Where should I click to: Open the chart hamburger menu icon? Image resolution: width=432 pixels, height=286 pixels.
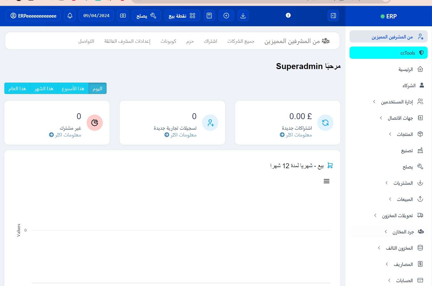pyautogui.click(x=327, y=181)
